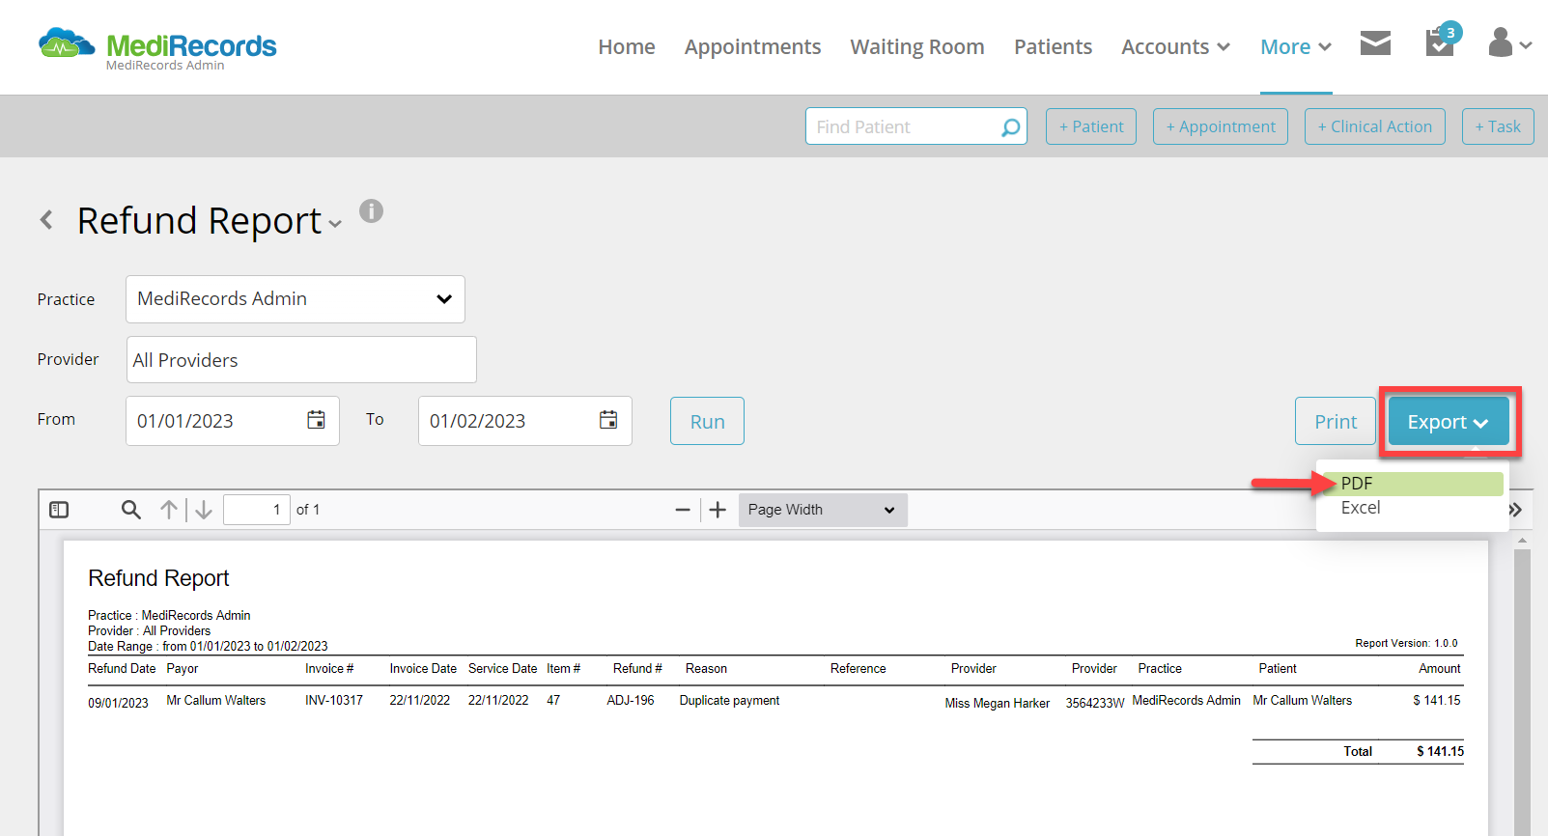The image size is (1548, 836).
Task: Open Appointments in navigation
Action: point(753,46)
